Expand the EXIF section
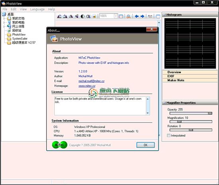Viewport: 219px width, 185px height. pos(190,76)
